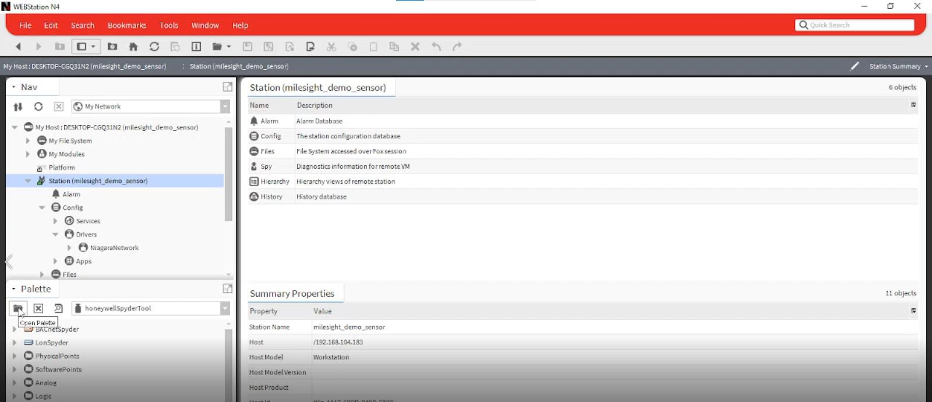This screenshot has height=402, width=932.
Task: Click the History row in Station table
Action: click(x=582, y=197)
